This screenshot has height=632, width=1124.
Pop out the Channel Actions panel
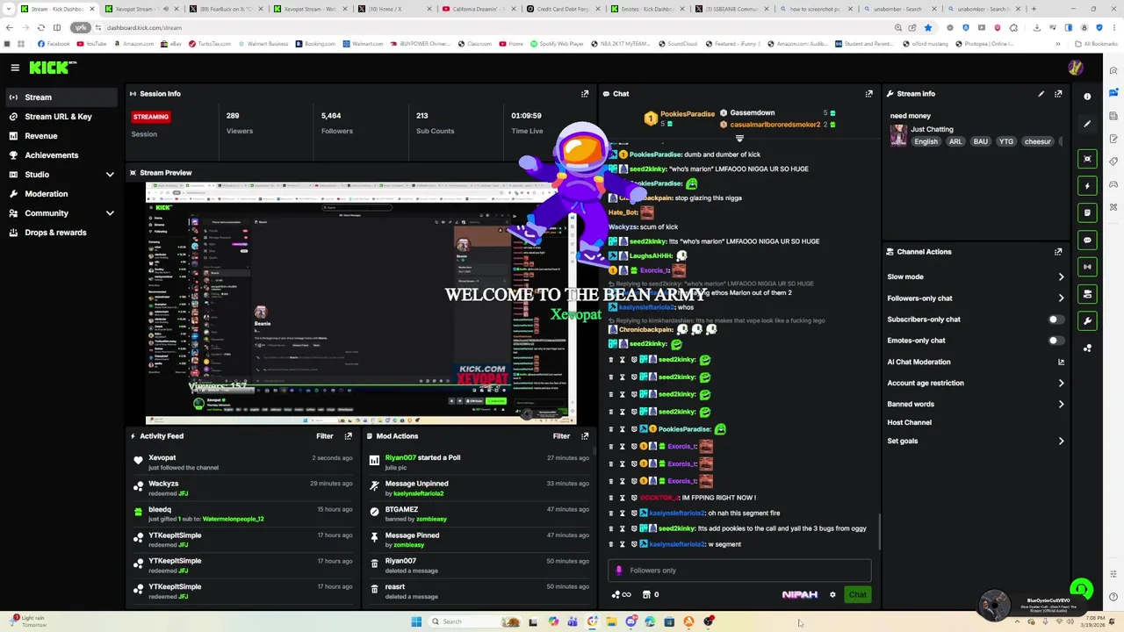tap(1058, 252)
